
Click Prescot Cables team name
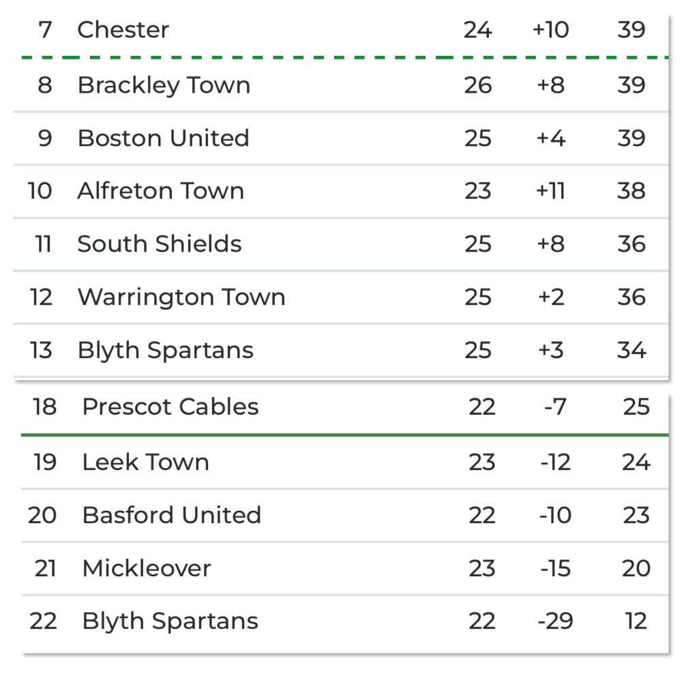[170, 407]
